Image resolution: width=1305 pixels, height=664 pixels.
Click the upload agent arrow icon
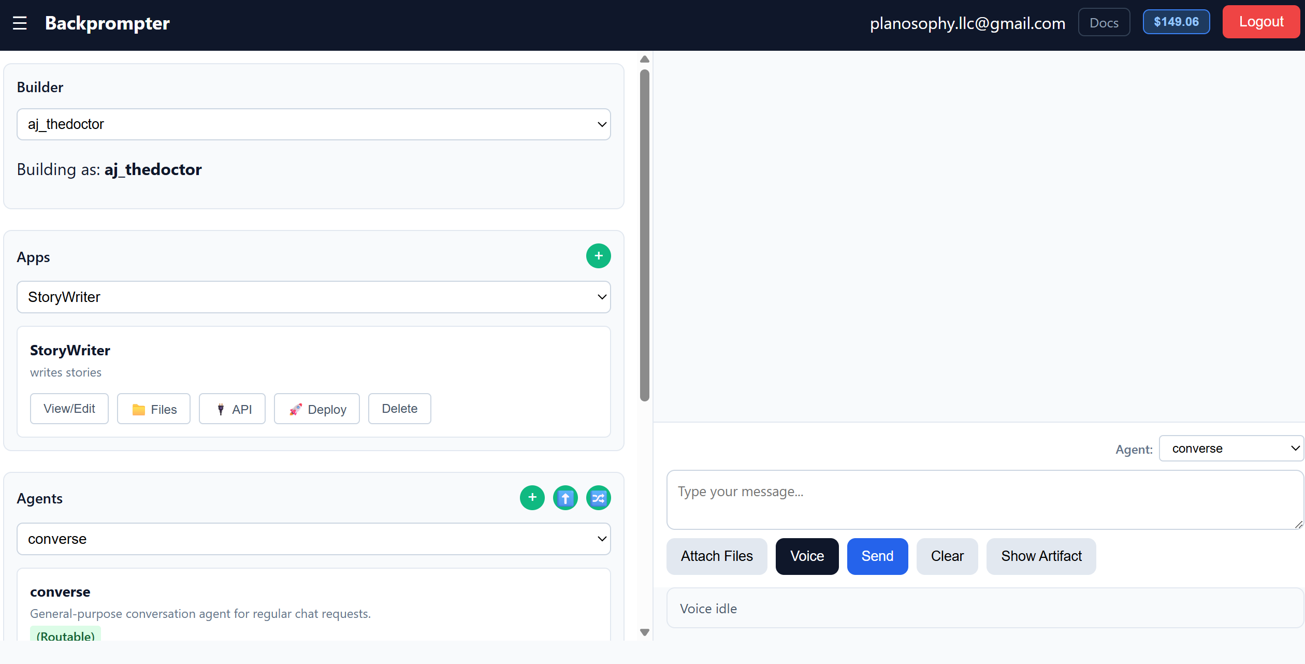pyautogui.click(x=565, y=498)
